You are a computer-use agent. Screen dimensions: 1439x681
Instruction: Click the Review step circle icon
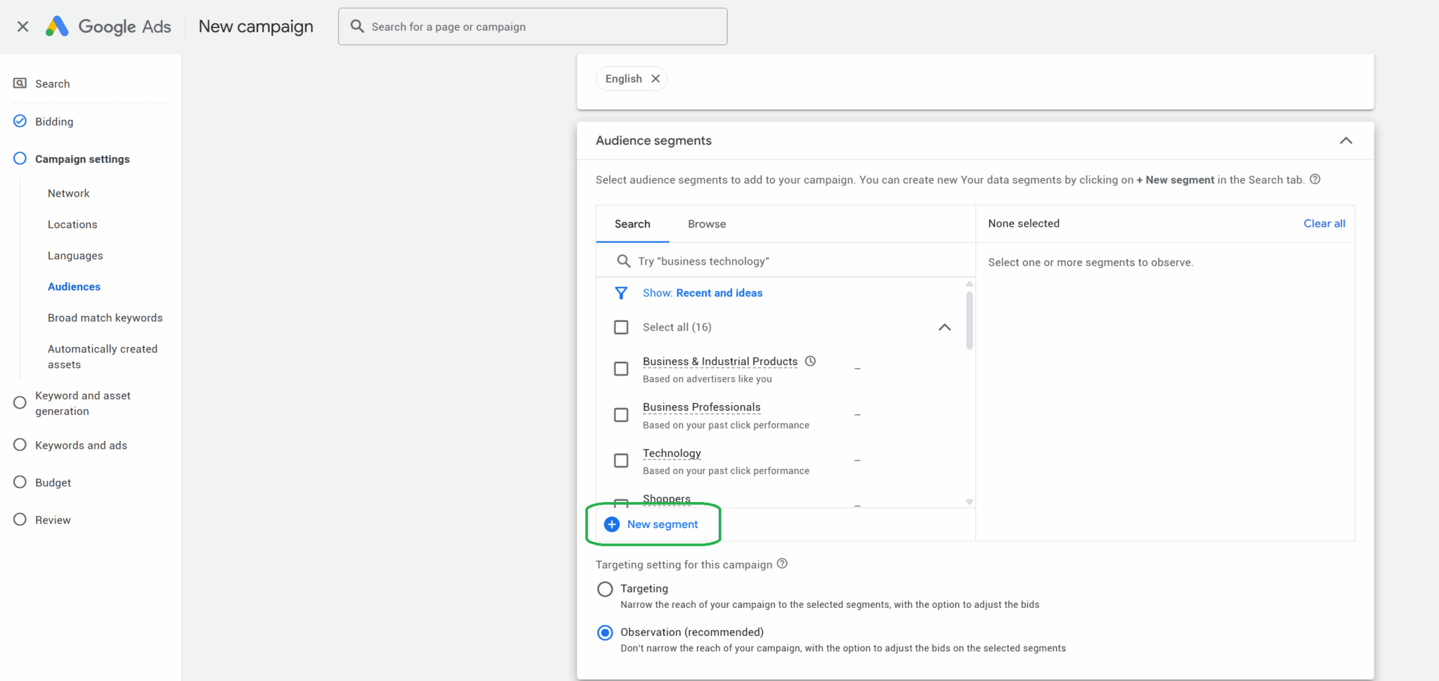point(20,520)
